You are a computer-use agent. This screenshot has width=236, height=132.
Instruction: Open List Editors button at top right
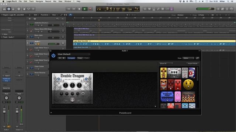[x=218, y=9]
